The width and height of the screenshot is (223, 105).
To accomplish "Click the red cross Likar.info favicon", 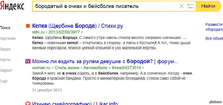I will click(28, 104).
